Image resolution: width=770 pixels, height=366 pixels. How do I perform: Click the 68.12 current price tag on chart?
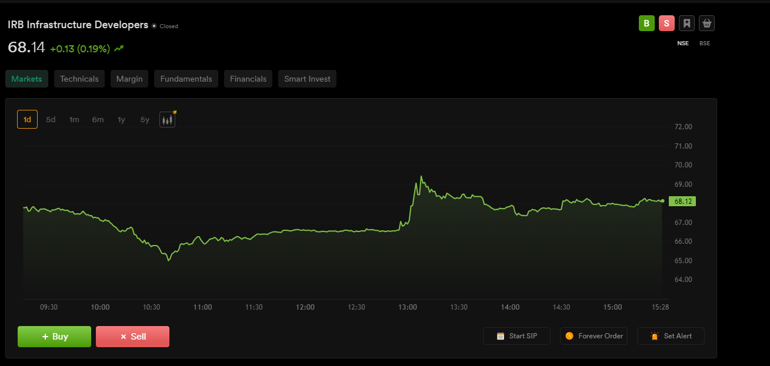682,201
